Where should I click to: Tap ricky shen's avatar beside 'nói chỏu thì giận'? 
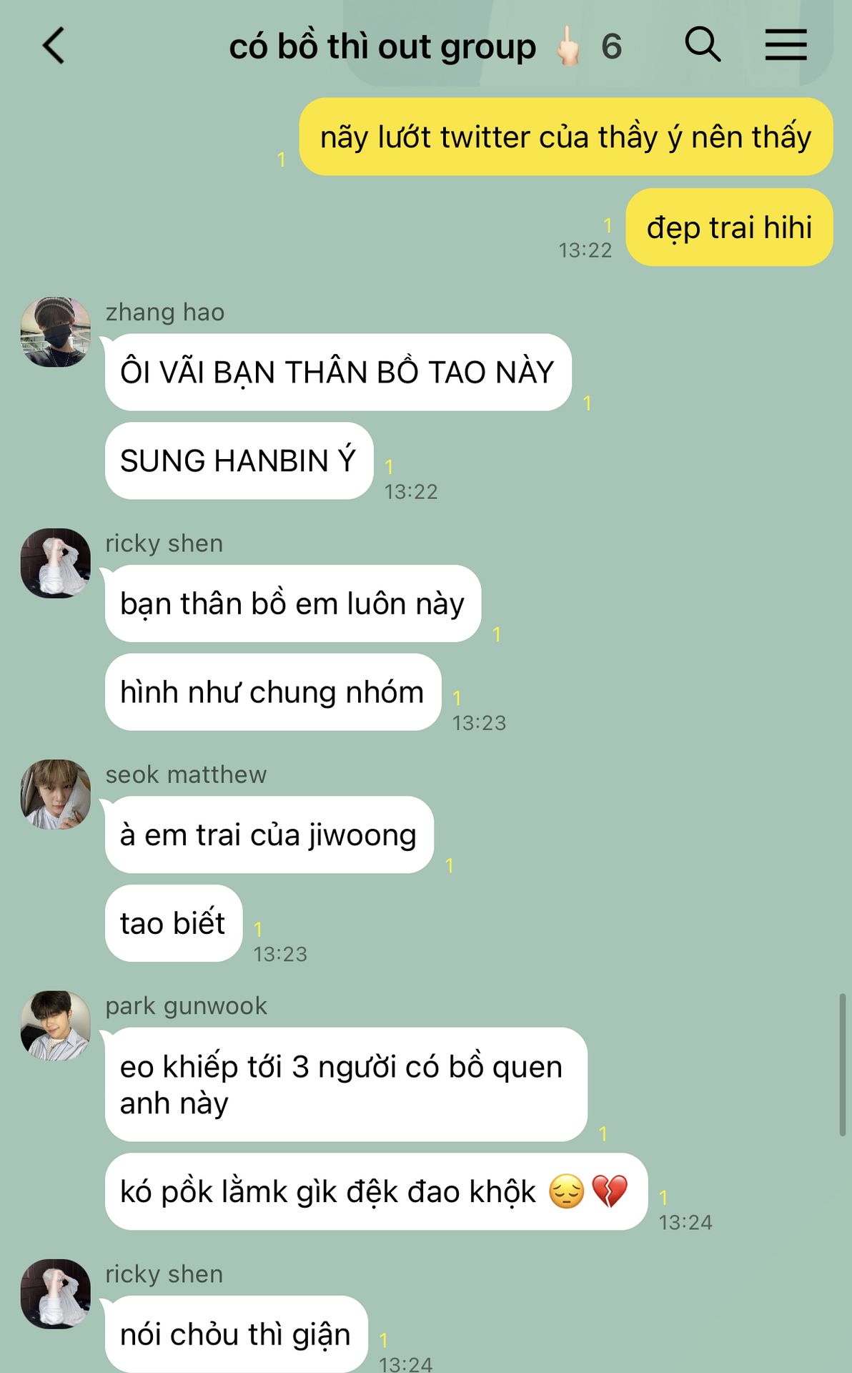(x=56, y=1294)
